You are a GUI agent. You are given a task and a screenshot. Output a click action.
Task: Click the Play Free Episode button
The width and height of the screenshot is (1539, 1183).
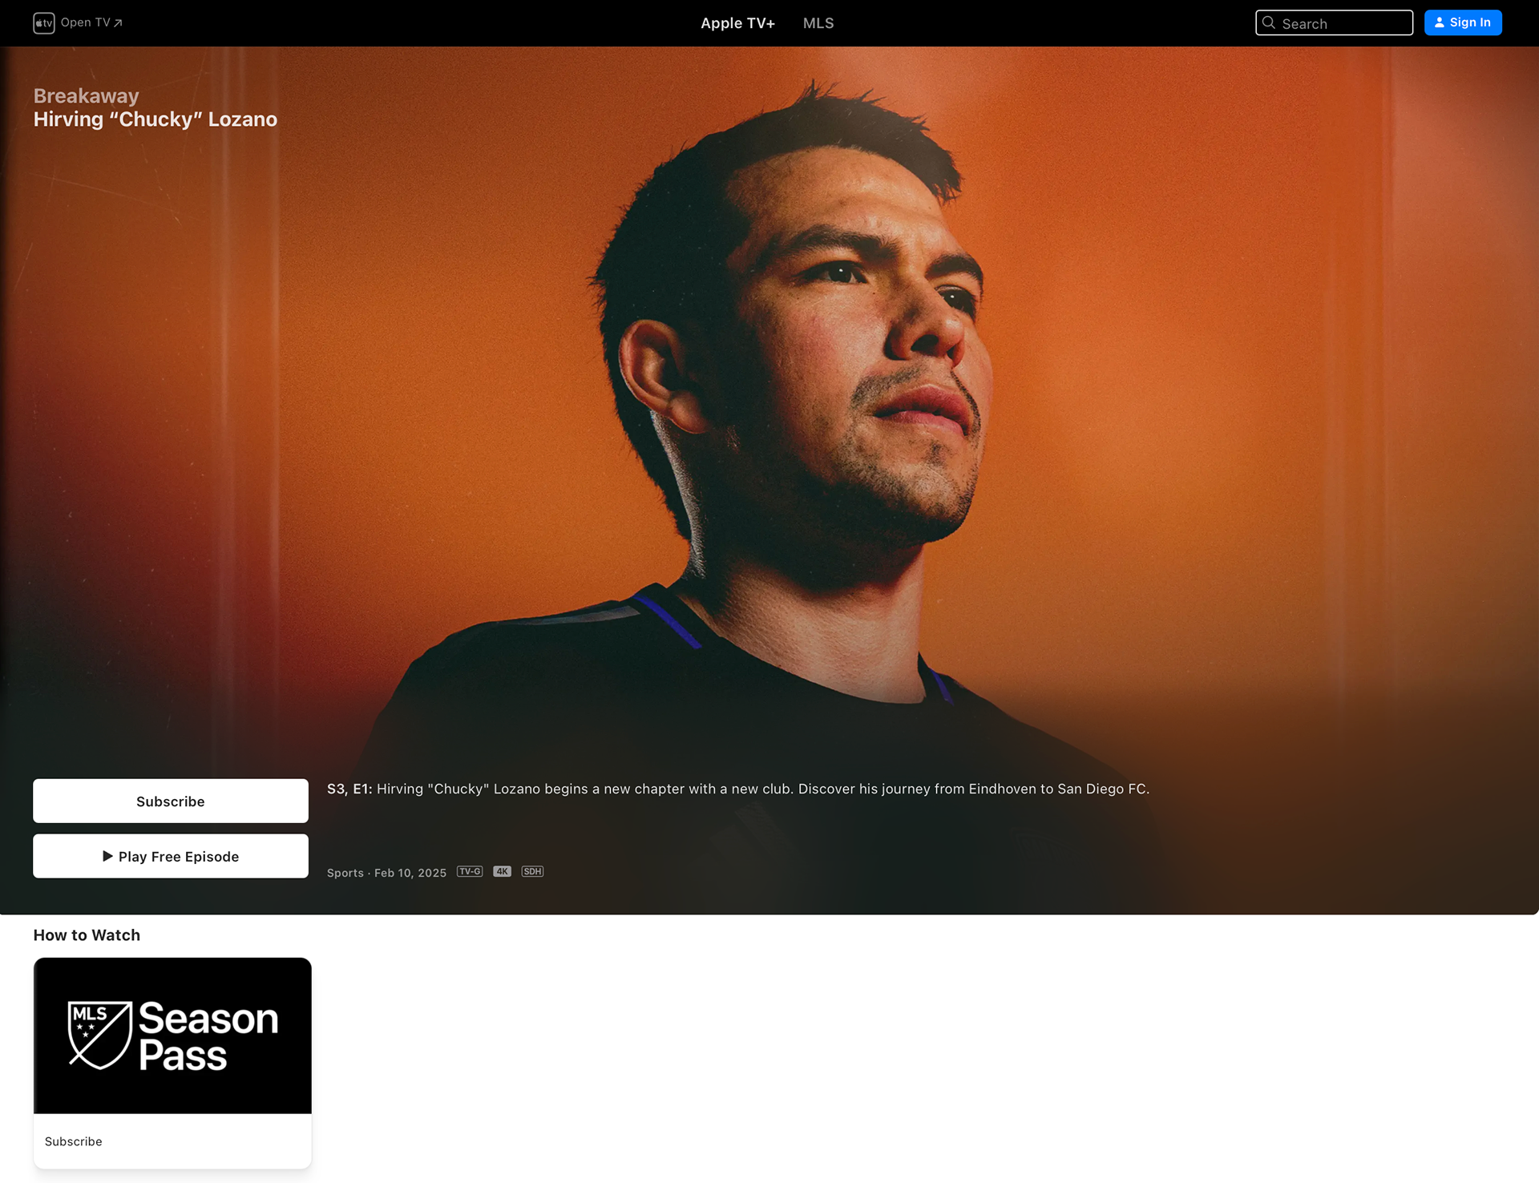(171, 856)
